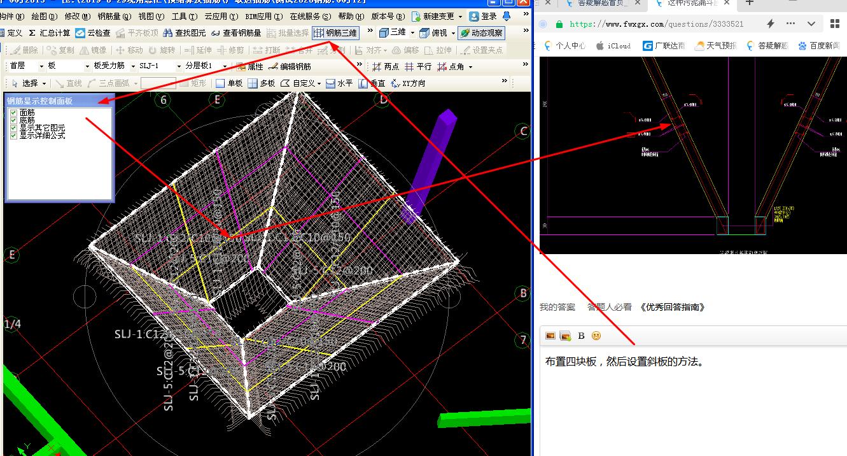Switch to 三维 3D view

393,32
